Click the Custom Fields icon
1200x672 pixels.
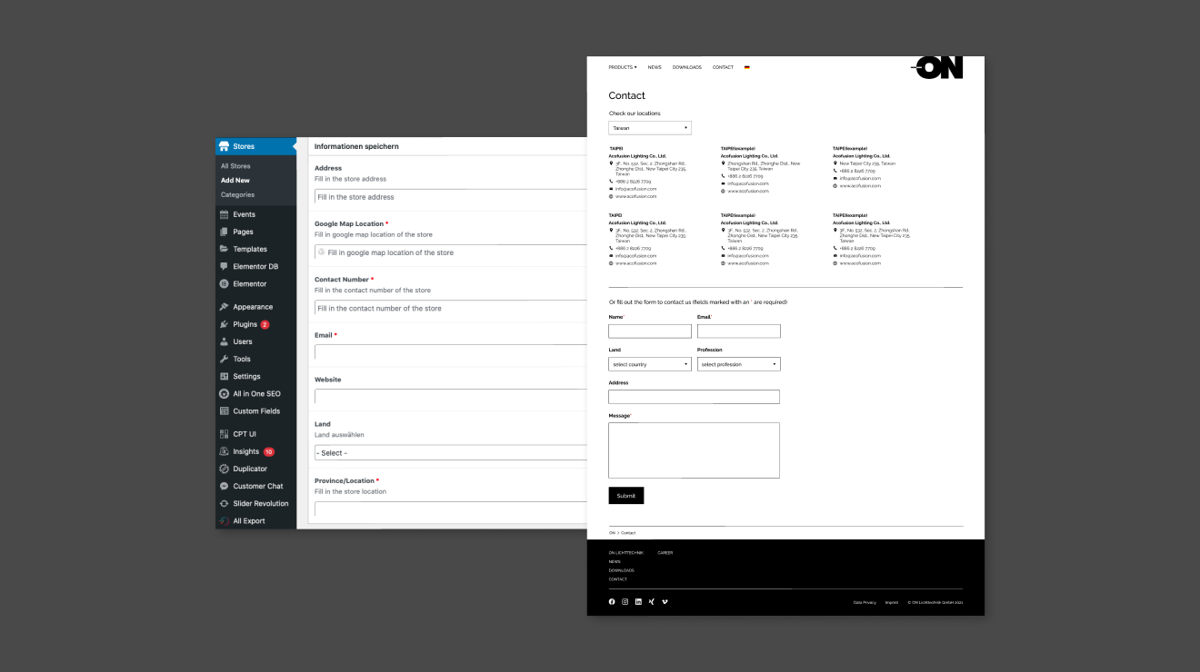pos(224,410)
